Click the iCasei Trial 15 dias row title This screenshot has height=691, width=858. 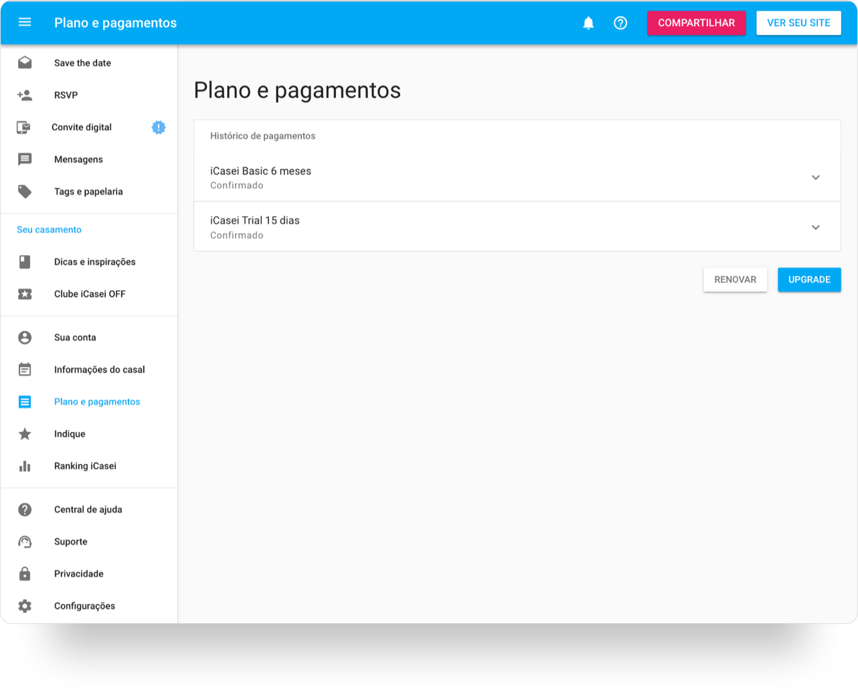click(x=255, y=220)
